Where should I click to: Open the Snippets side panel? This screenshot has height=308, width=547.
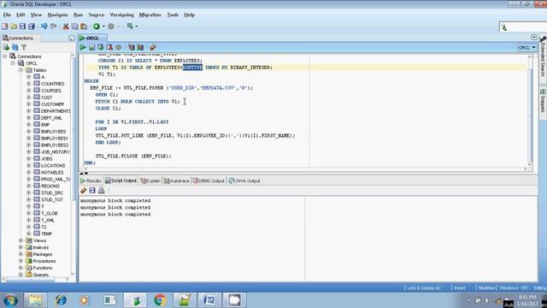[543, 101]
